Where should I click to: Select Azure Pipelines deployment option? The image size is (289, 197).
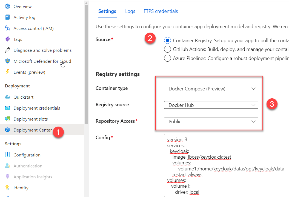[167, 58]
